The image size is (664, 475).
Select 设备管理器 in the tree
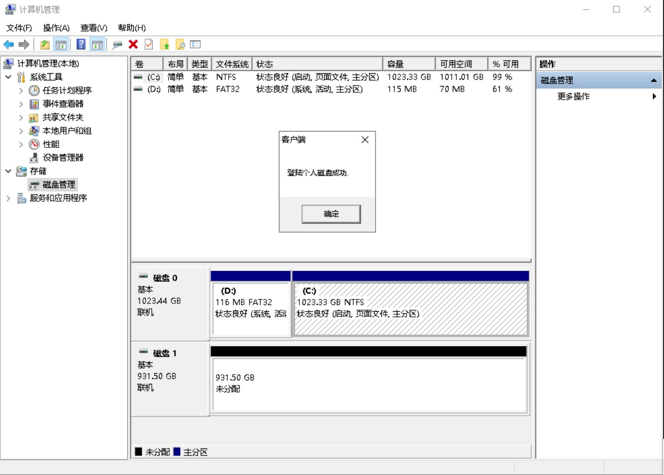pos(63,158)
